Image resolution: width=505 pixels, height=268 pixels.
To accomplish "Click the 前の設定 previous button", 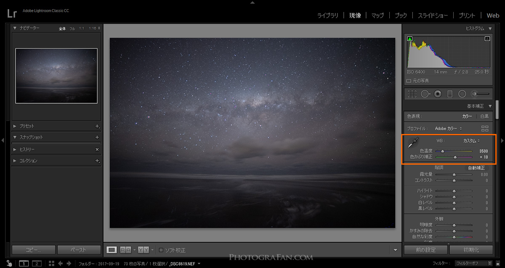I will click(425, 250).
